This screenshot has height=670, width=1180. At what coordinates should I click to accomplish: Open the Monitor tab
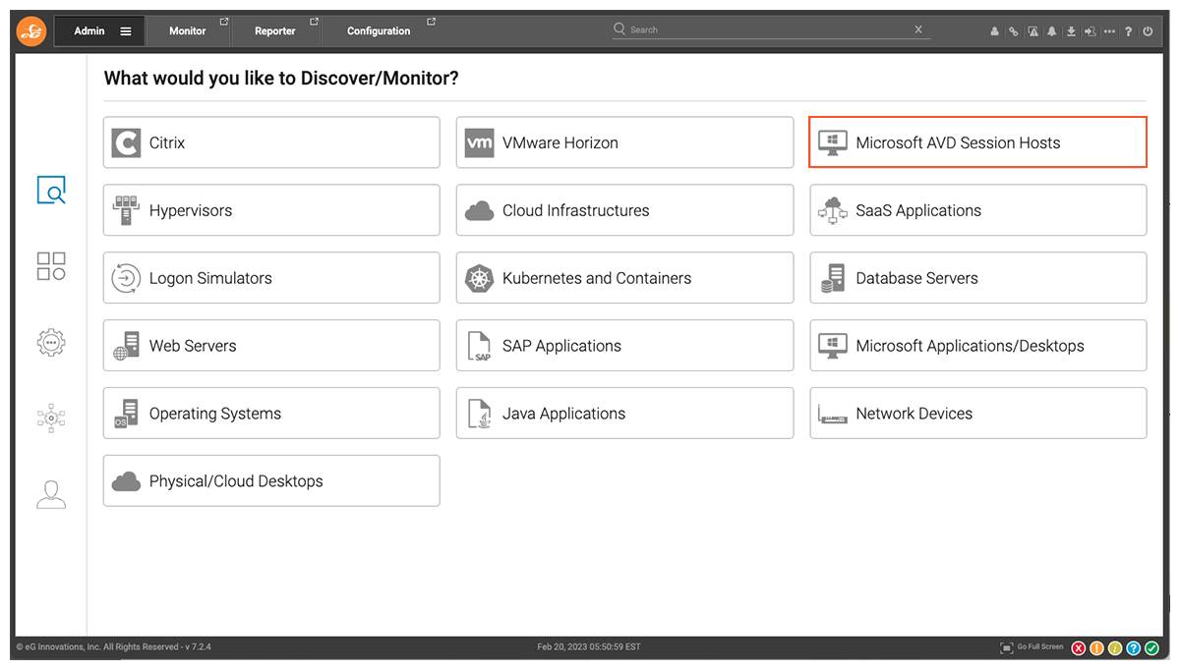[188, 31]
